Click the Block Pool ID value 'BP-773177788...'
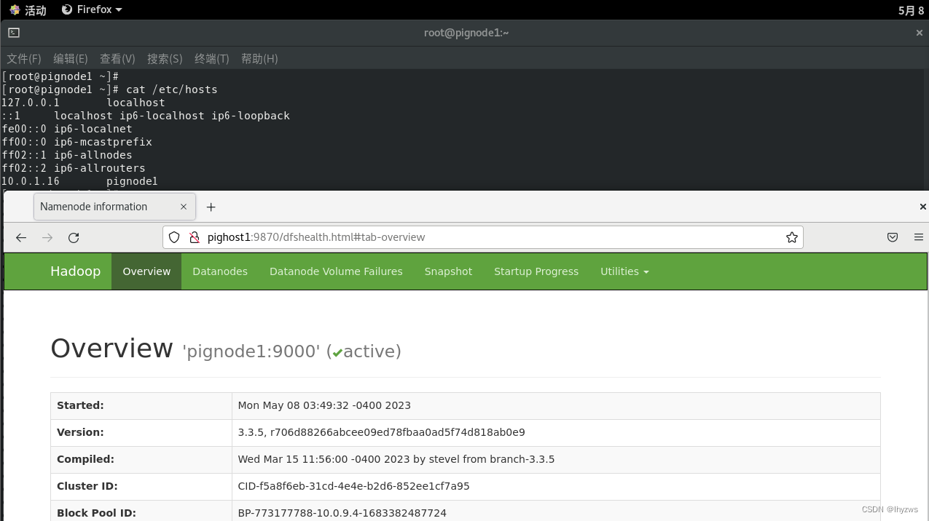 pos(342,513)
